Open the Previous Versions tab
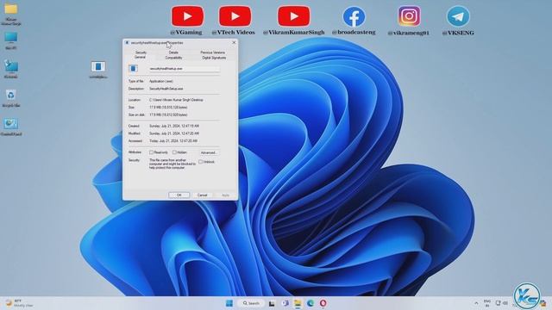The height and width of the screenshot is (310, 552). pos(213,53)
